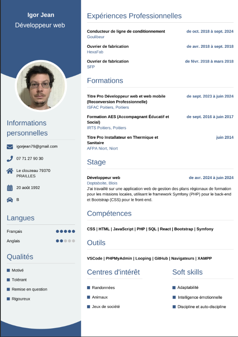This screenshot has width=238, height=337.
Task: Click Titre Pro Installateur en Thermique entry
Action: click(123, 140)
